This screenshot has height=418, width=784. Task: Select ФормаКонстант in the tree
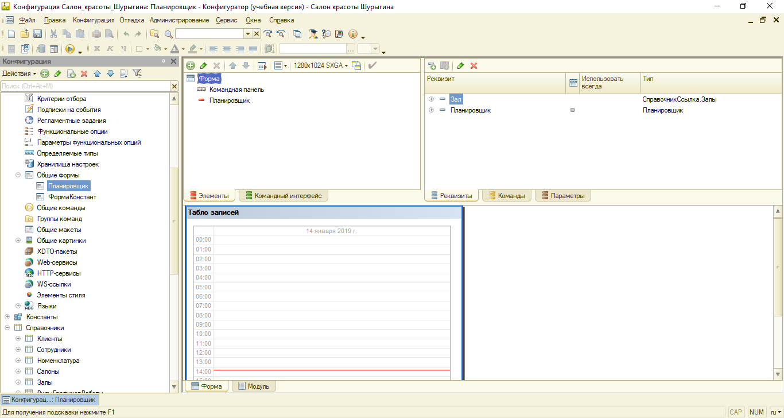(72, 197)
